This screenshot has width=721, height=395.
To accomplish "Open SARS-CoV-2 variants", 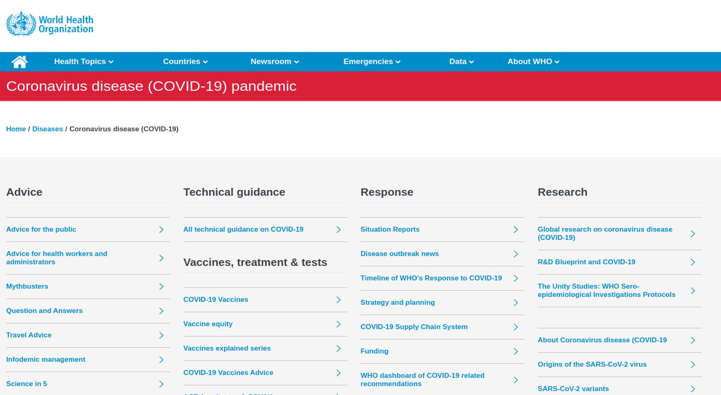I will tap(573, 389).
